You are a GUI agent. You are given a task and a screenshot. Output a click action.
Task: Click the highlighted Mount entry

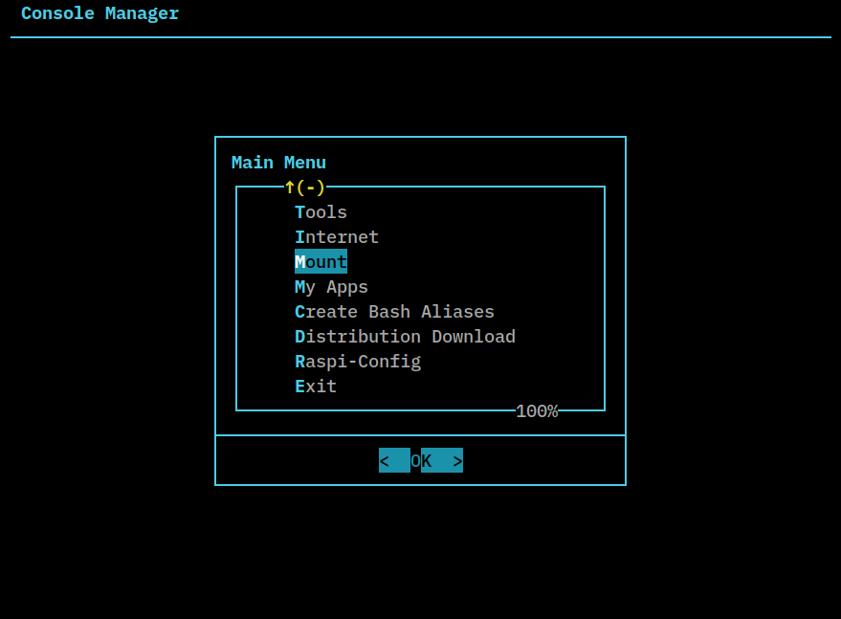tap(321, 261)
